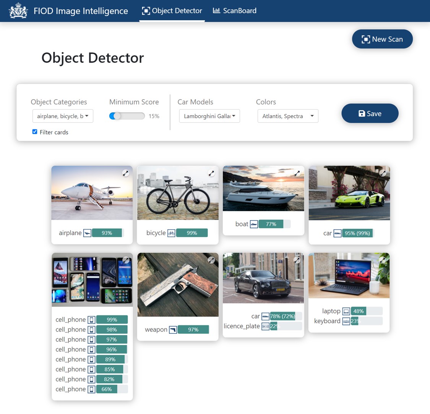
Task: Click the boat 77% score bar
Action: point(274,224)
